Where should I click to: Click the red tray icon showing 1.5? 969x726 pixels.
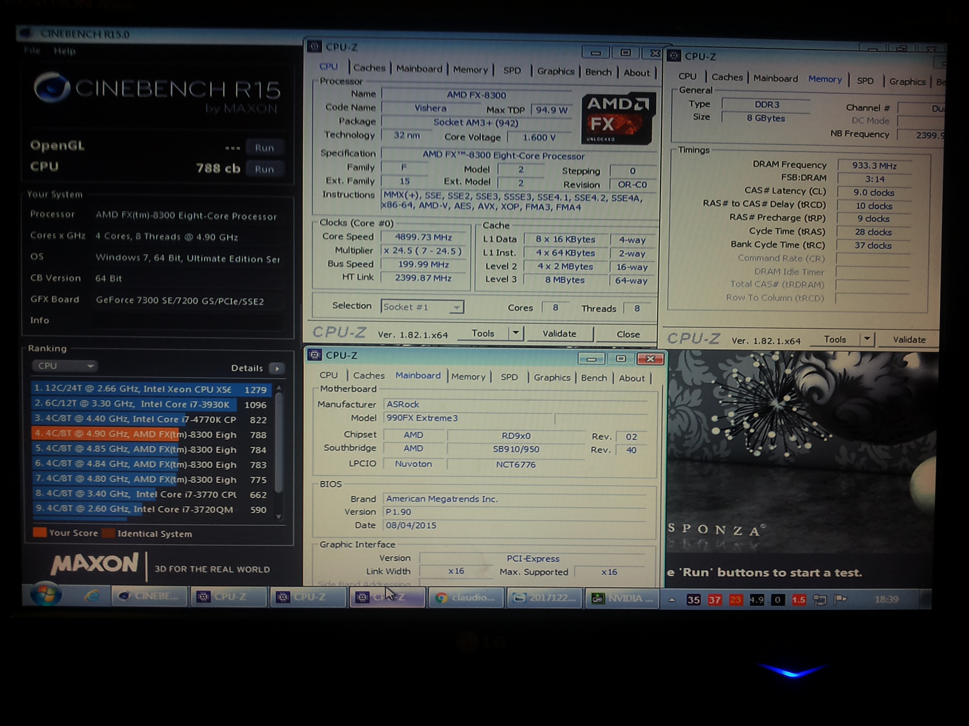799,600
